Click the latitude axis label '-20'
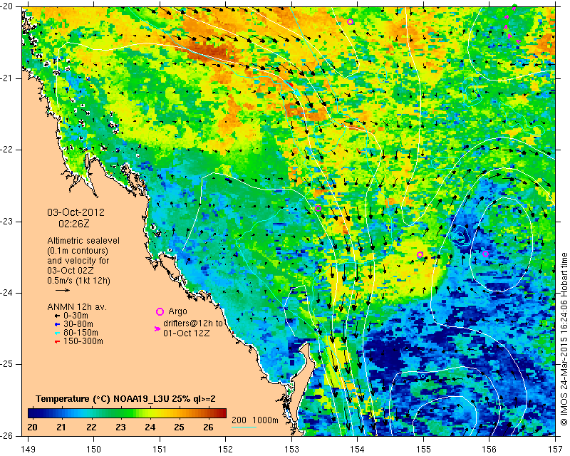Screen dimensions: 570x456 (6, 6)
